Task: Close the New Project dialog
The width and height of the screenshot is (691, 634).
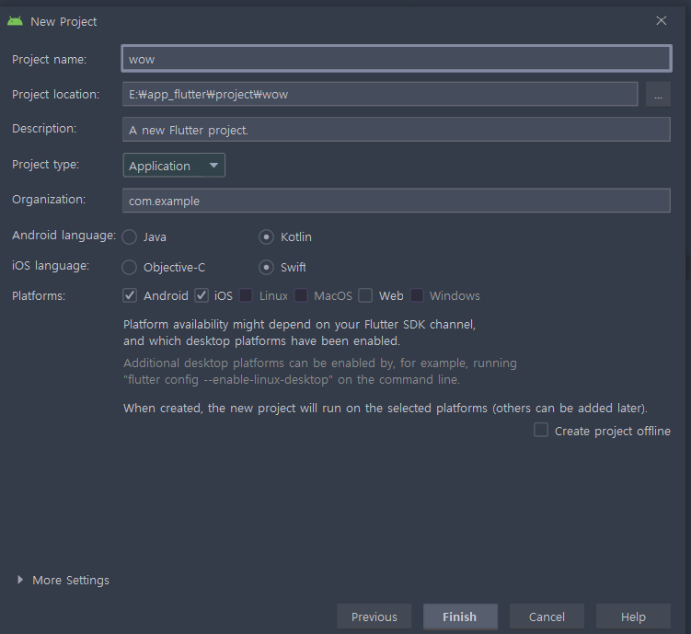Action: pyautogui.click(x=661, y=21)
